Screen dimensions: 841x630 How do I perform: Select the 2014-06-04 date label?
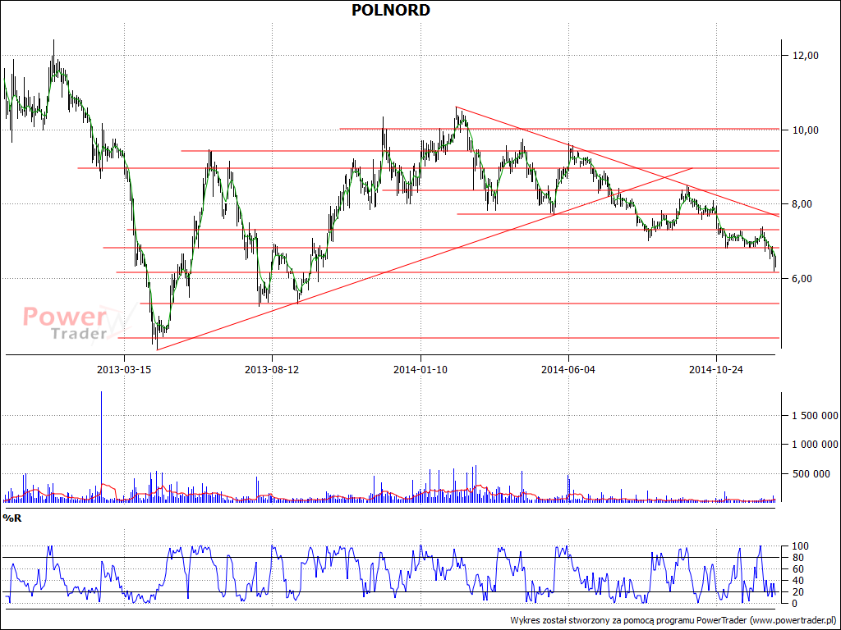568,370
